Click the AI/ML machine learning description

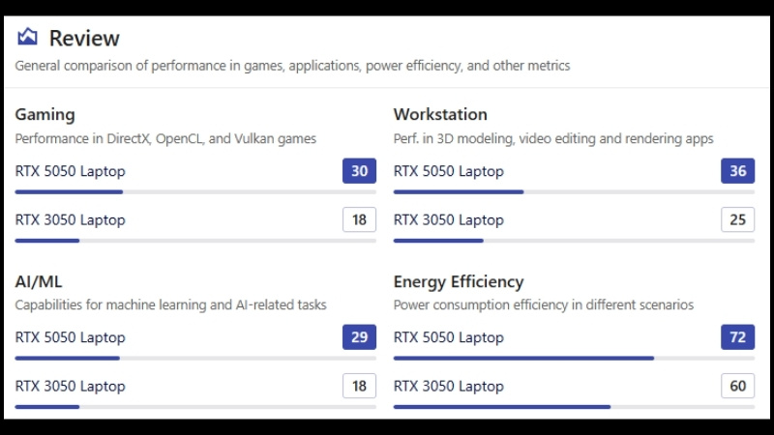171,304
